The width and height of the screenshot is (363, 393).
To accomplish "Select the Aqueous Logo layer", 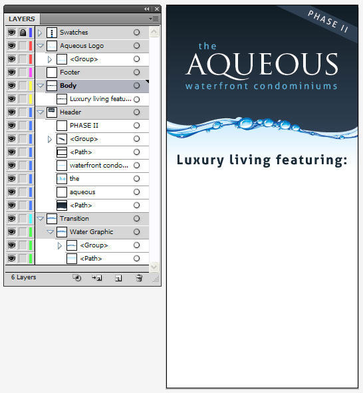I will [x=82, y=46].
